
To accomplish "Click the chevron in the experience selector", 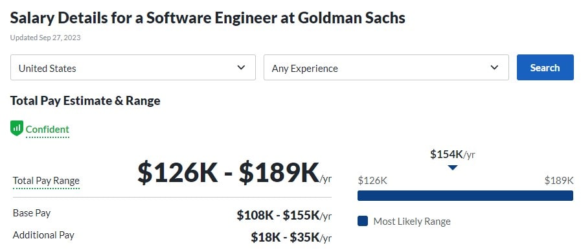I will 494,67.
